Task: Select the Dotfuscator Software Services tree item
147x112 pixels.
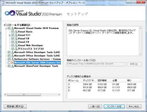Action: (38, 59)
